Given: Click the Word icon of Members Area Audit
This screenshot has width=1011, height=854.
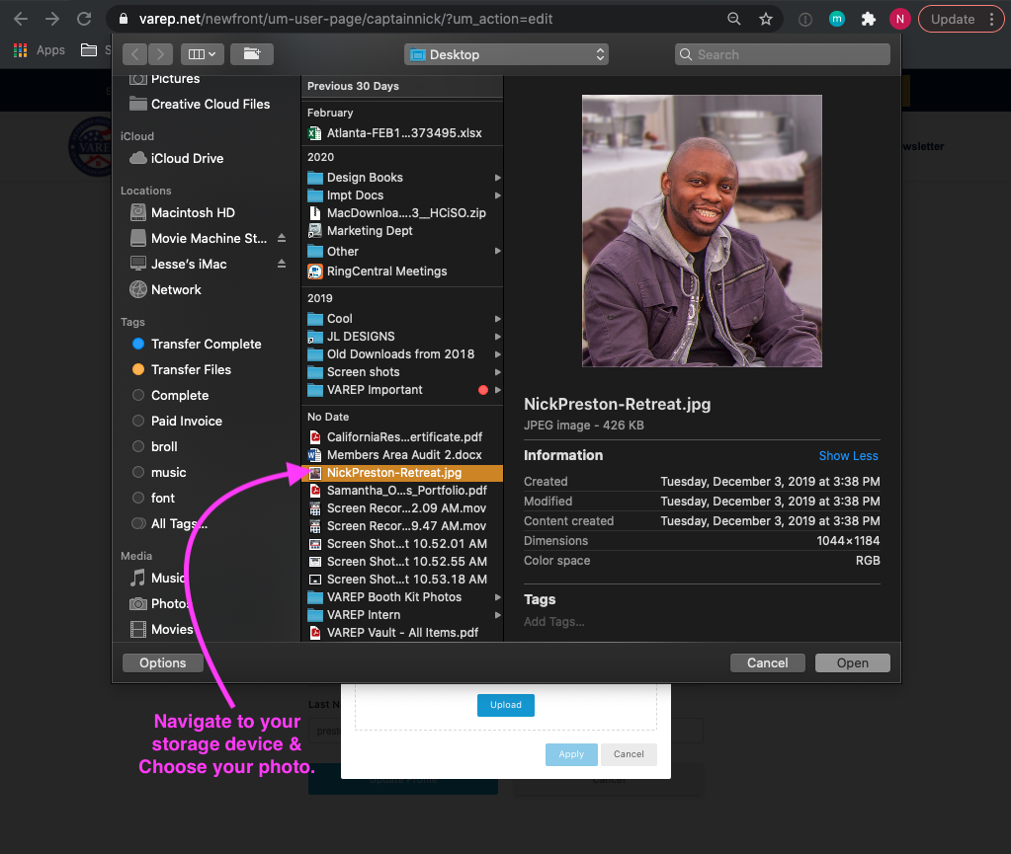Looking at the screenshot, I should click(x=314, y=455).
